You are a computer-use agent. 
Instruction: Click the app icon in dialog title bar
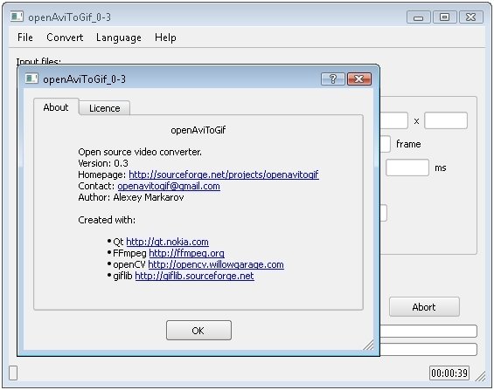(31, 79)
